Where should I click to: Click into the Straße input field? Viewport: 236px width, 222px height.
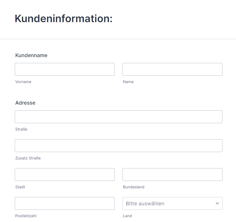(x=119, y=117)
